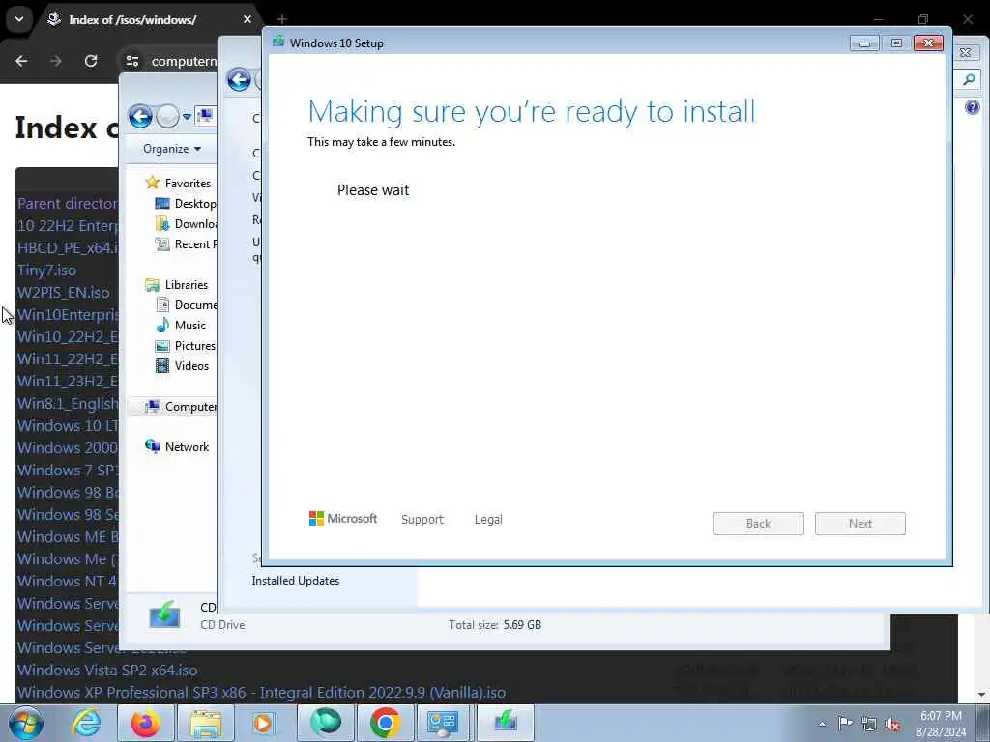Open the Control Panel help icon
The height and width of the screenshot is (742, 990).
click(973, 107)
